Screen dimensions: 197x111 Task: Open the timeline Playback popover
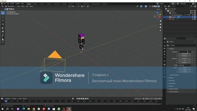(x=8, y=99)
